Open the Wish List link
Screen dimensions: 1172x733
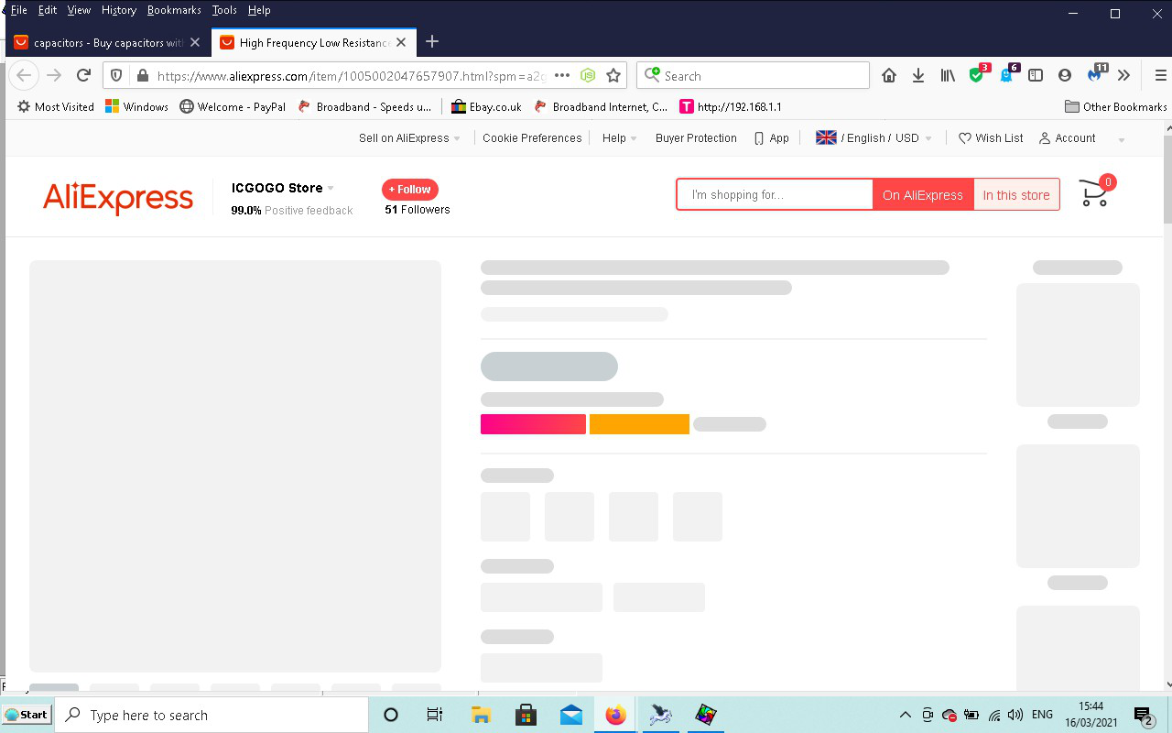pos(991,138)
